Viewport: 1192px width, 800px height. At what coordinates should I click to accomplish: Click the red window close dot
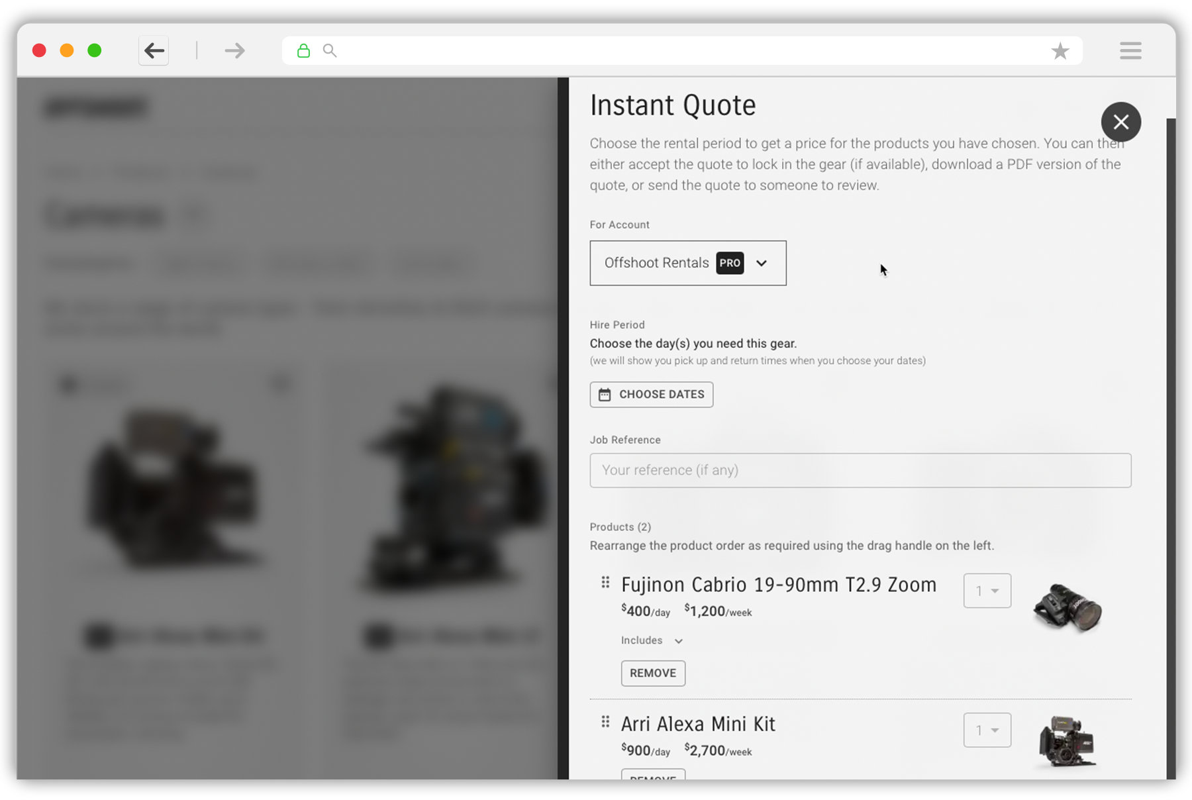coord(39,50)
